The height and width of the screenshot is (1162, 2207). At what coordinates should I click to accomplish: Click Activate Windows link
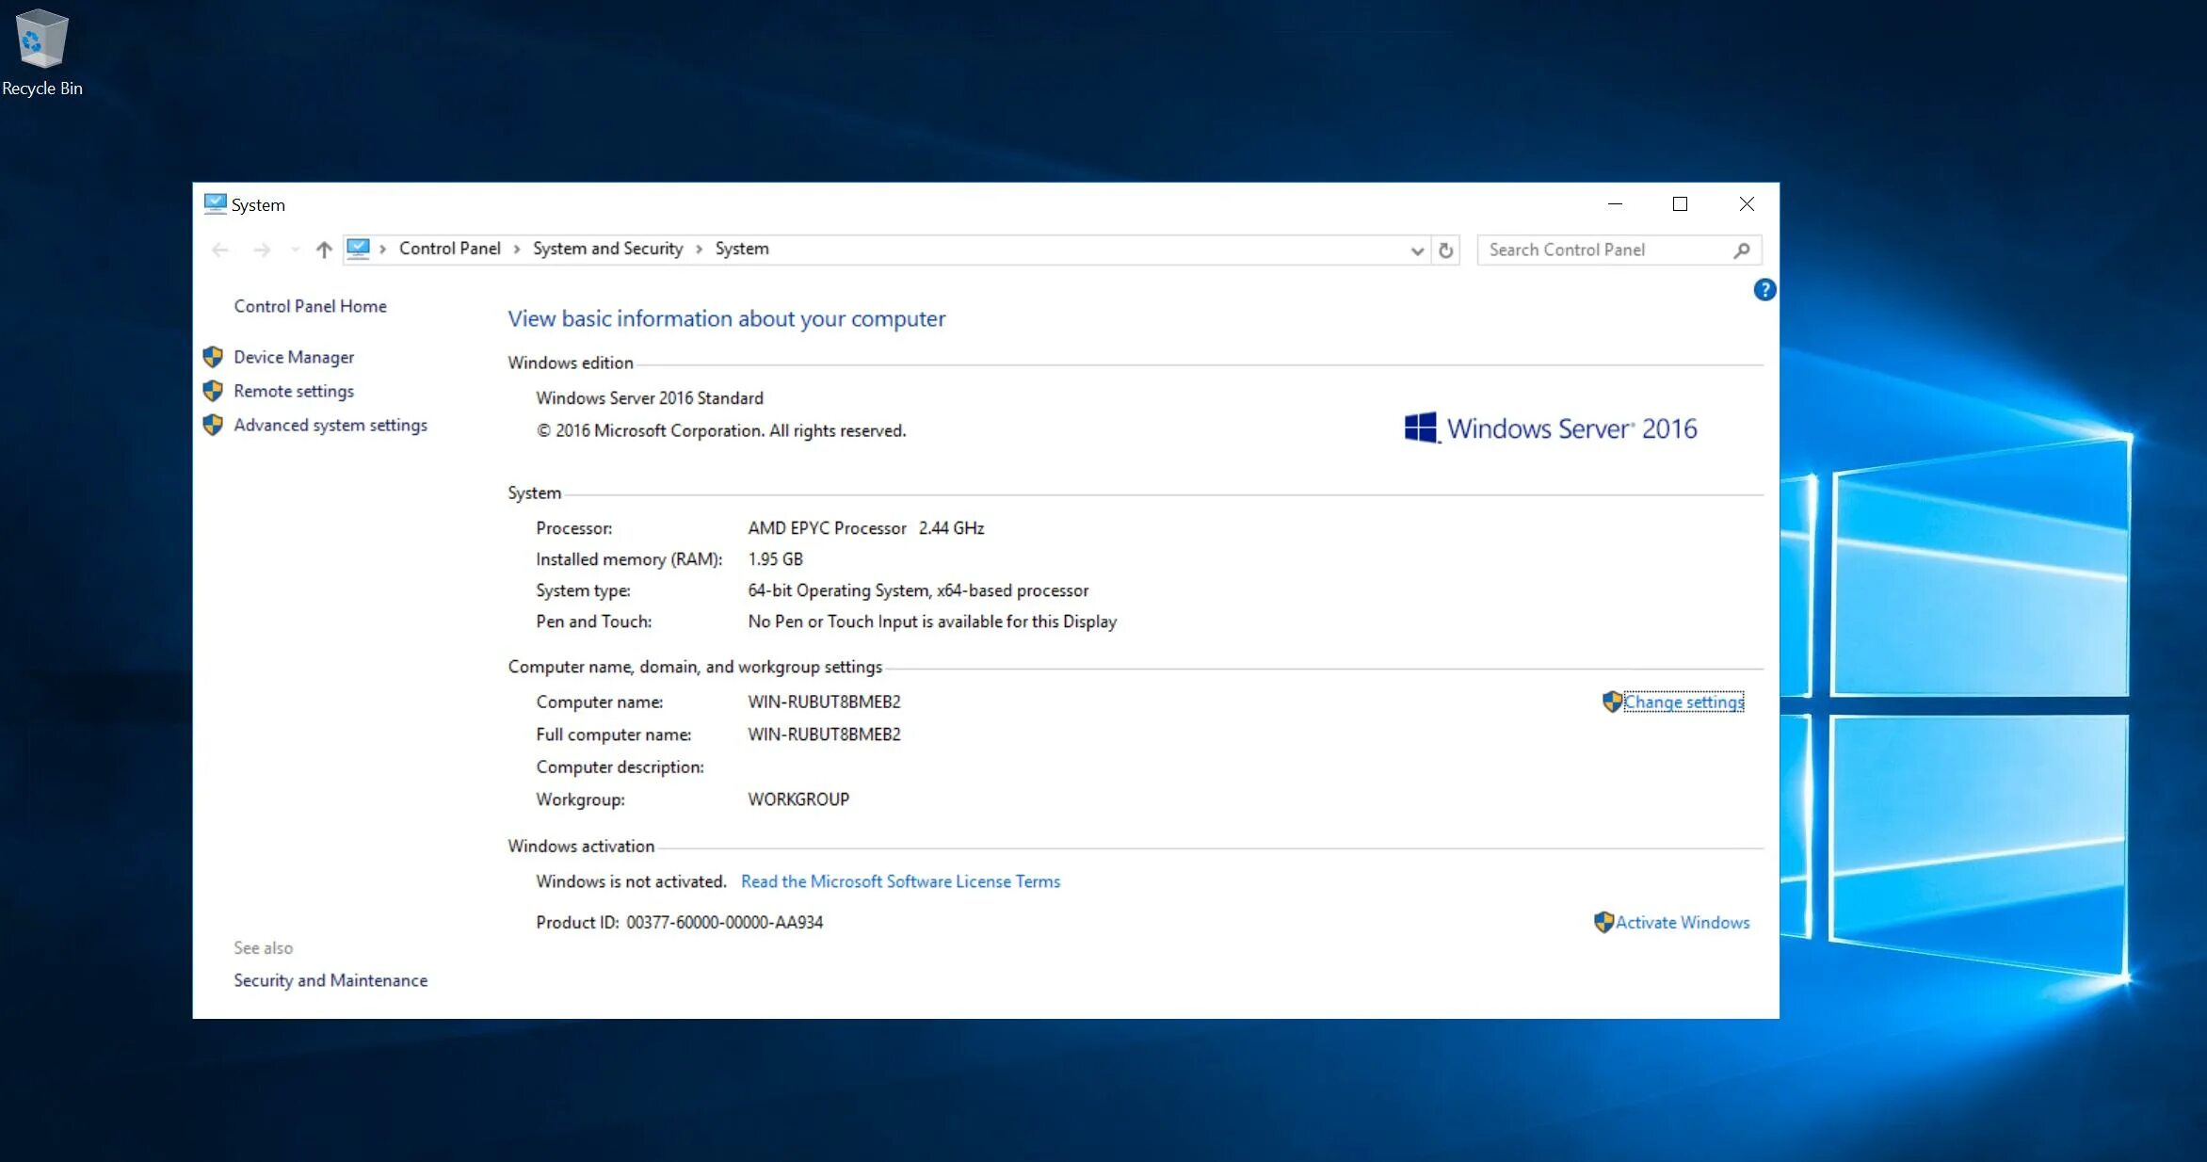1683,922
